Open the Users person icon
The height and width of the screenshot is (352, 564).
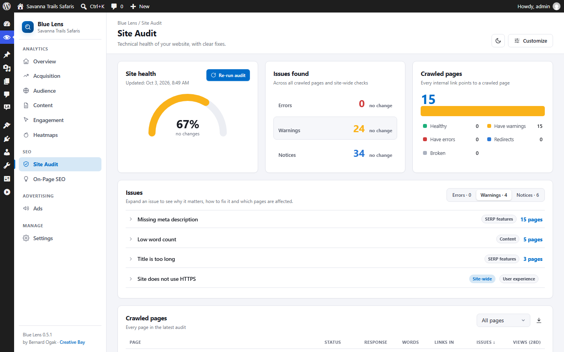pos(7,152)
